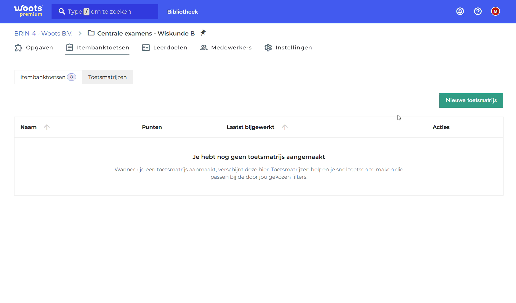The width and height of the screenshot is (516, 303).
Task: Click the Opgaven puzzle icon
Action: [x=18, y=48]
